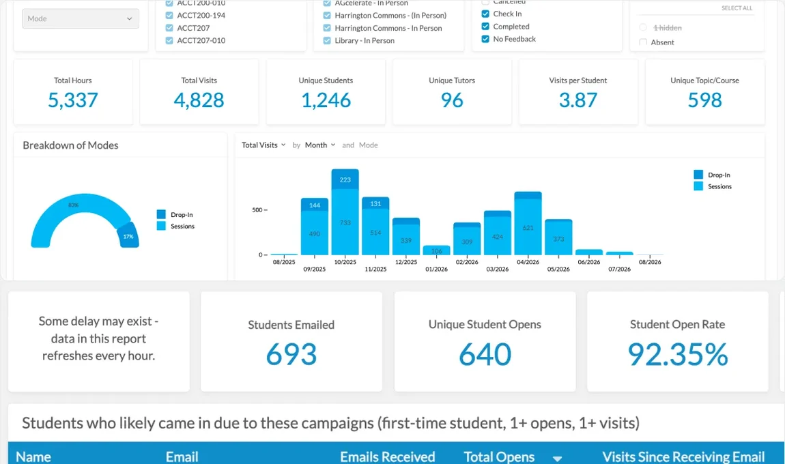
Task: Click the Unique Topic/Course 598 card
Action: (705, 92)
